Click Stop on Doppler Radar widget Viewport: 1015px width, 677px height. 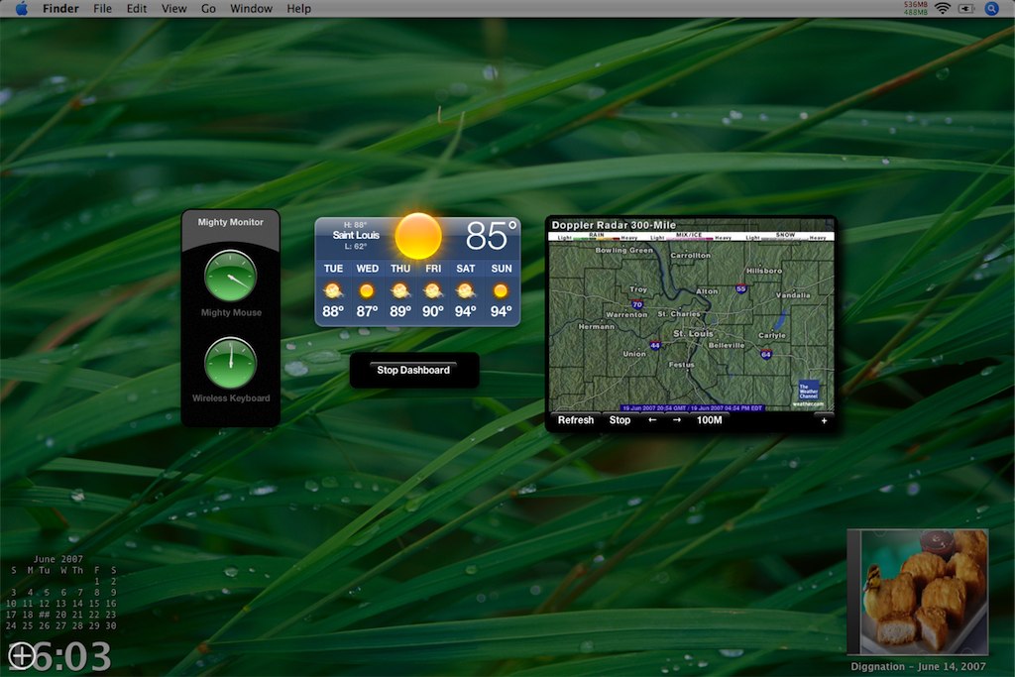pos(620,420)
